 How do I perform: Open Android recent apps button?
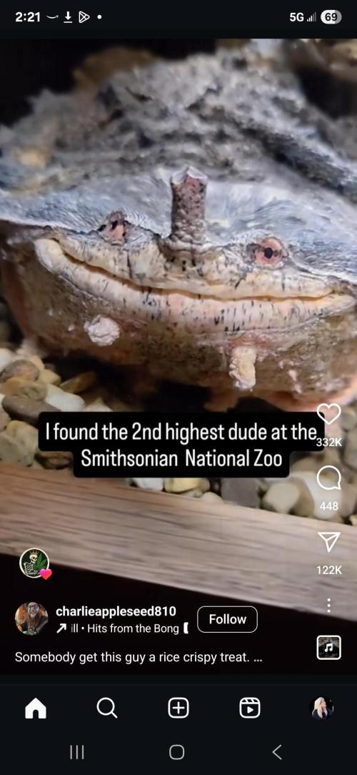pyautogui.click(x=77, y=752)
